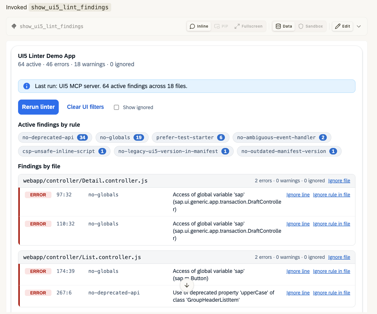The image size is (377, 314).
Task: Click the Edit button
Action: point(342,26)
